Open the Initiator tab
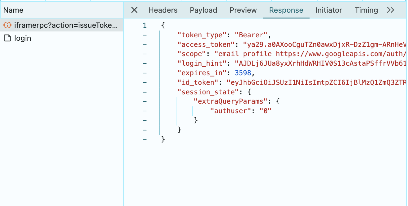This screenshot has width=408, height=206. [x=329, y=10]
